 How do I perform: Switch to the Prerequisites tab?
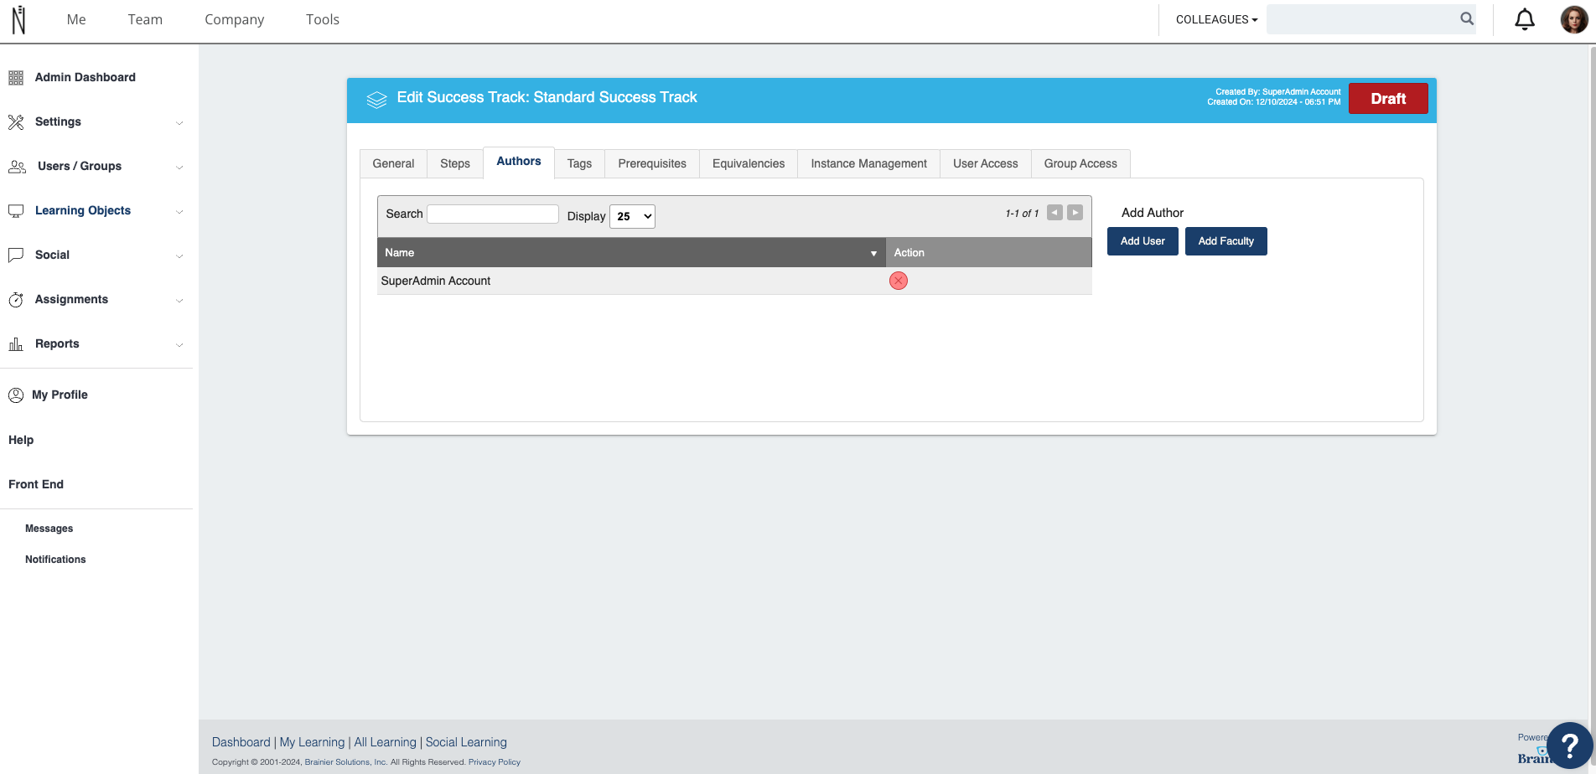pyautogui.click(x=652, y=163)
